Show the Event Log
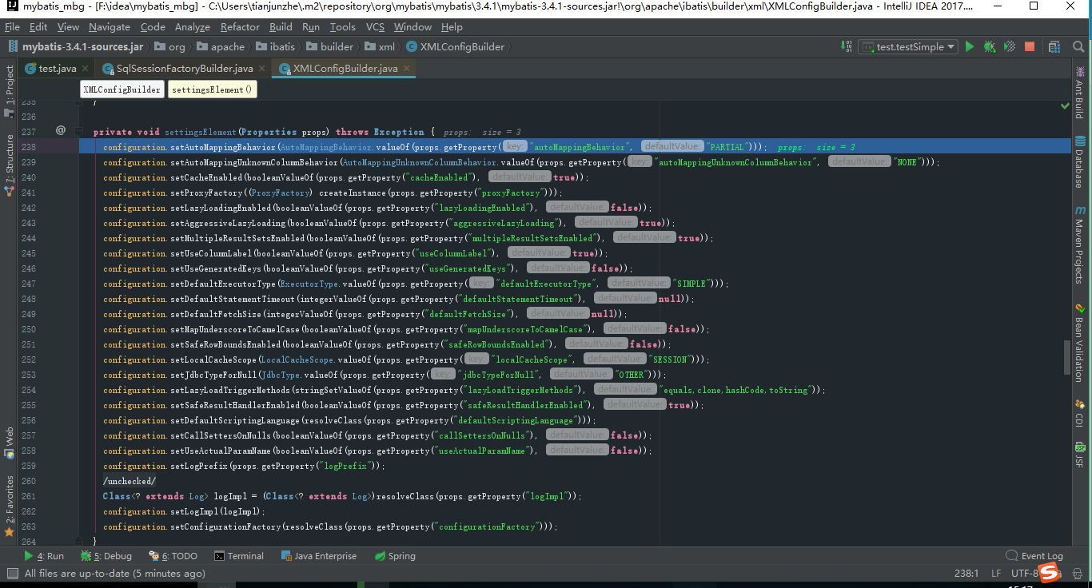The image size is (1092, 588). (1035, 555)
